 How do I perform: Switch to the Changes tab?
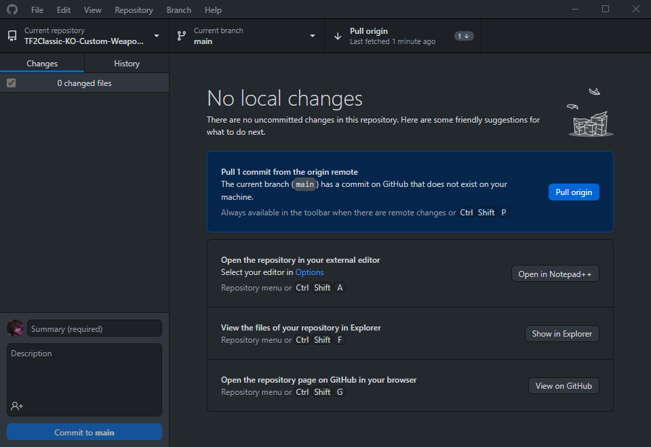click(x=42, y=64)
